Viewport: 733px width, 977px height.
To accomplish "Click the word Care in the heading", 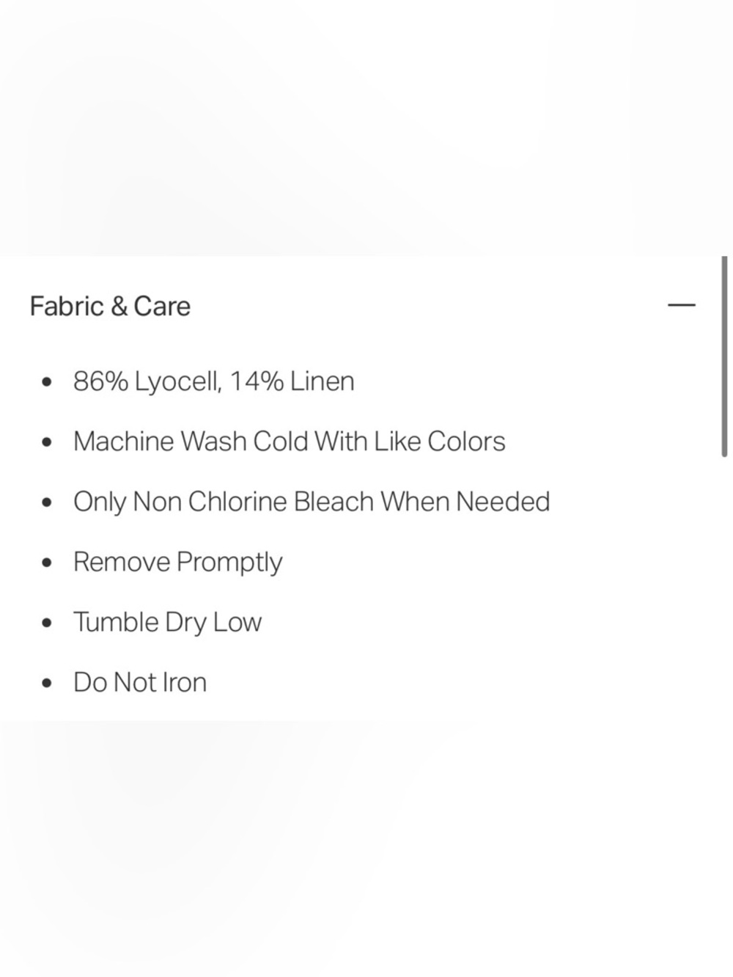I will [x=162, y=306].
